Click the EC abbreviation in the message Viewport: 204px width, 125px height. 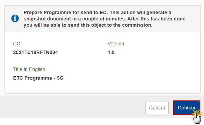click(x=104, y=13)
